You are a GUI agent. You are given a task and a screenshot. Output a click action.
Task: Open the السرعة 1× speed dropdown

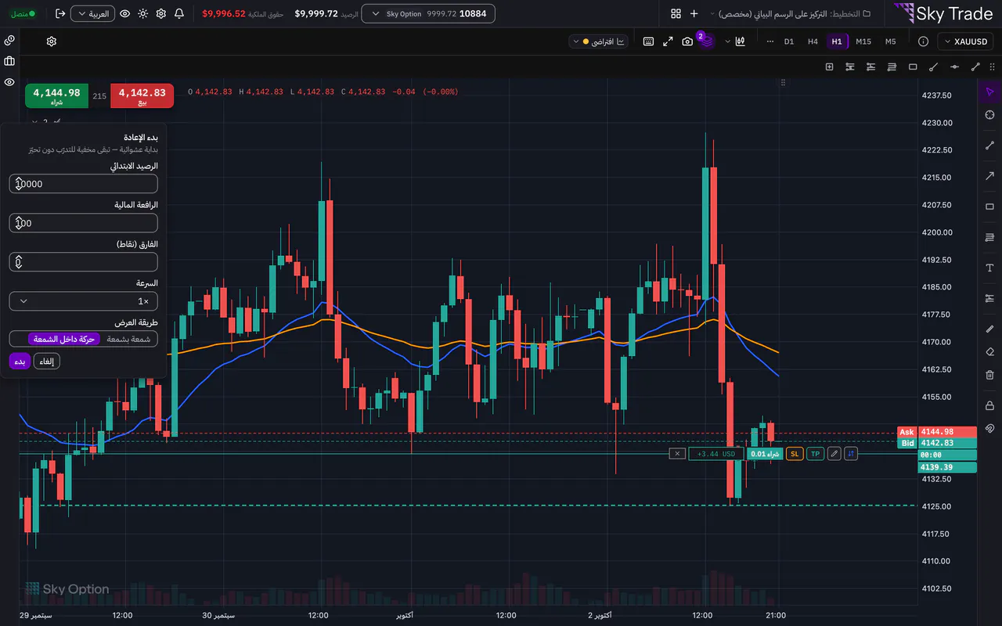pyautogui.click(x=84, y=301)
